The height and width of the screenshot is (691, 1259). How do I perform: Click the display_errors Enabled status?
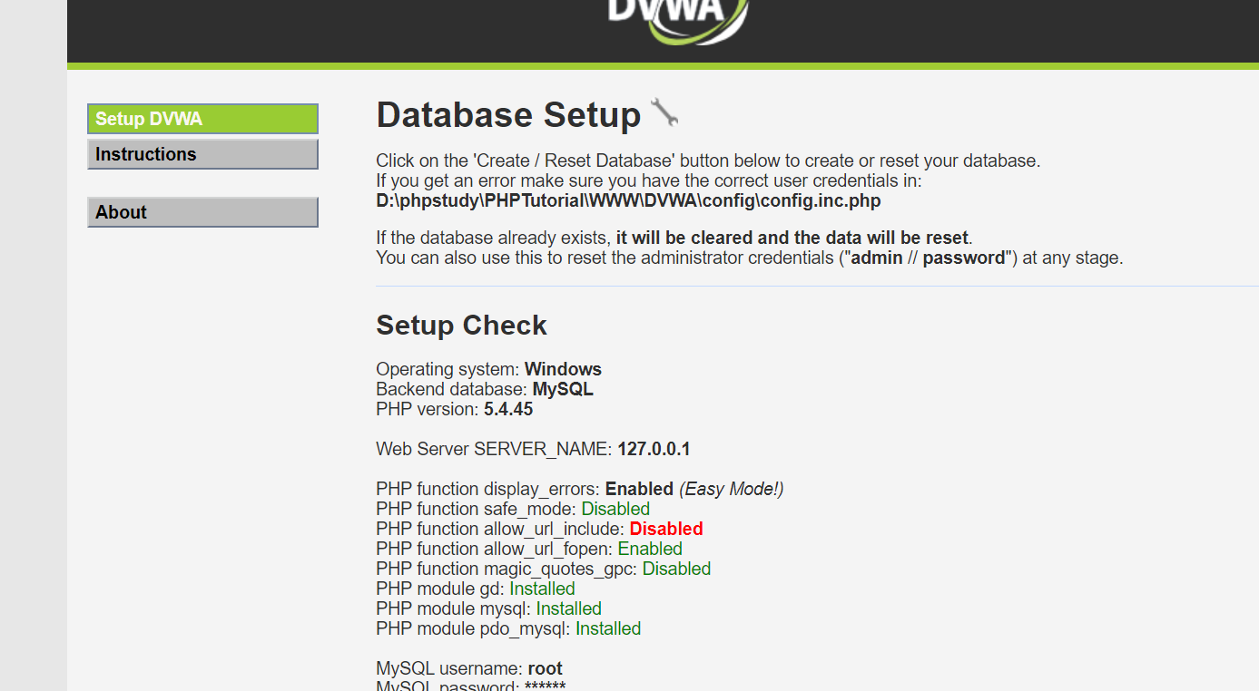(x=639, y=489)
